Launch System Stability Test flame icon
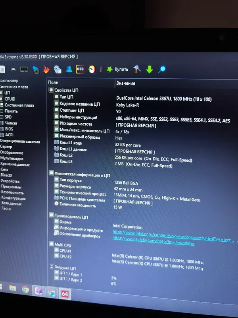The width and height of the screenshot is (238, 318). [46, 70]
